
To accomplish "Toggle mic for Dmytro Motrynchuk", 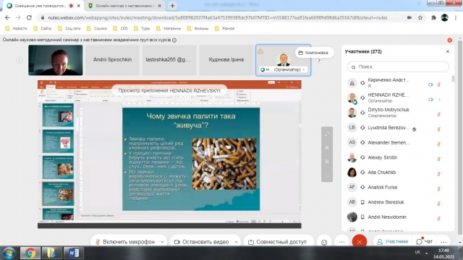I will click(x=439, y=114).
